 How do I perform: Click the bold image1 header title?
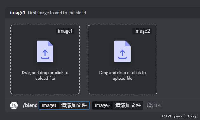pyautogui.click(x=17, y=13)
